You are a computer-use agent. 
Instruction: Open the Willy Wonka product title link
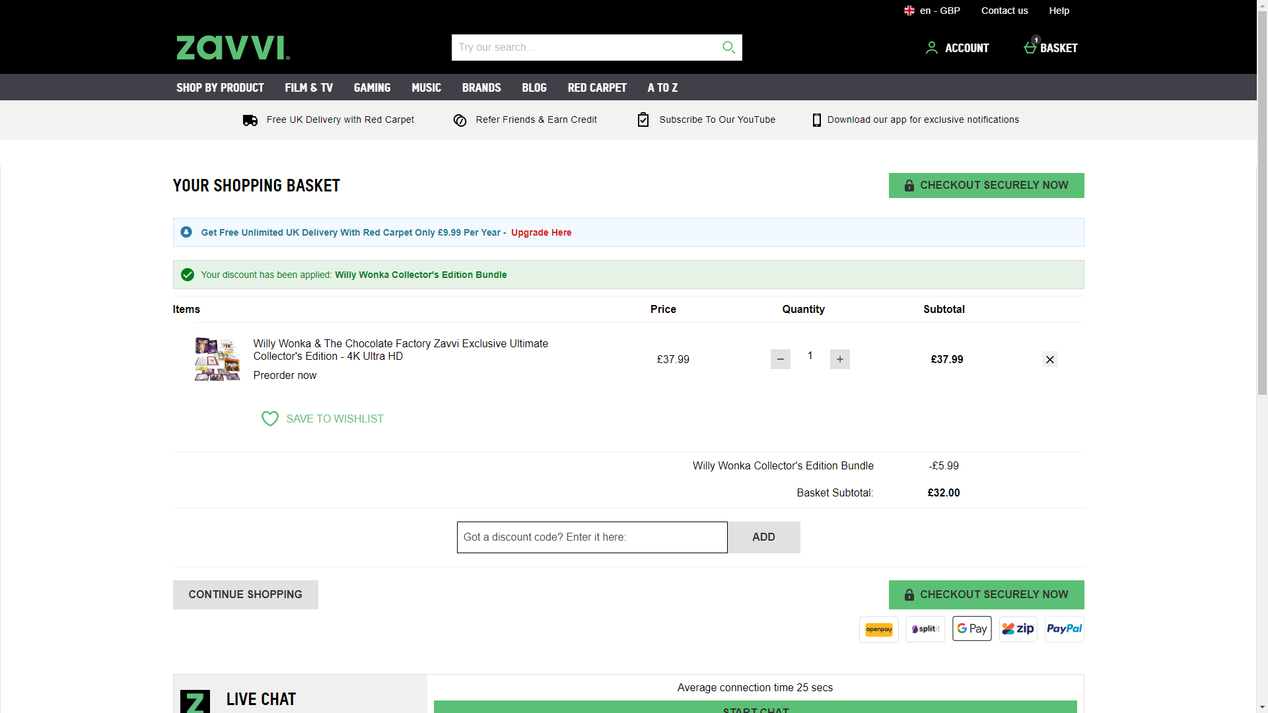click(x=401, y=350)
